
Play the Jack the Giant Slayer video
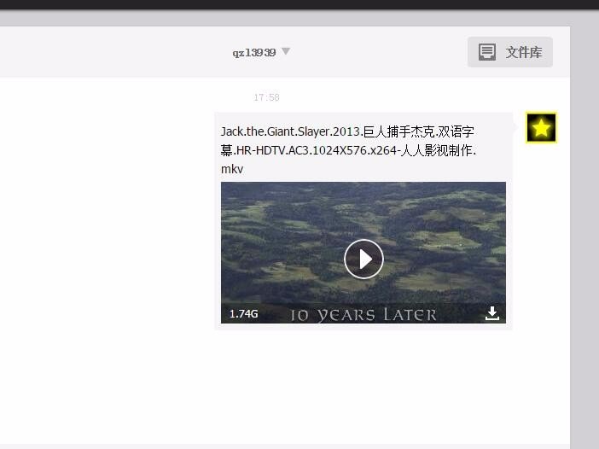click(363, 259)
